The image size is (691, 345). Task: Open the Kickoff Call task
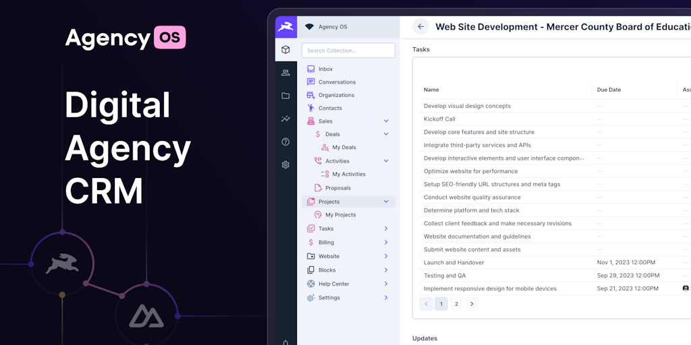click(439, 119)
